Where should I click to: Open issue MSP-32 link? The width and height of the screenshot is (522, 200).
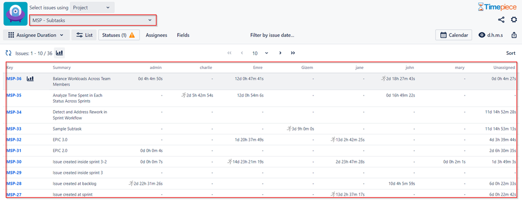pyautogui.click(x=14, y=140)
